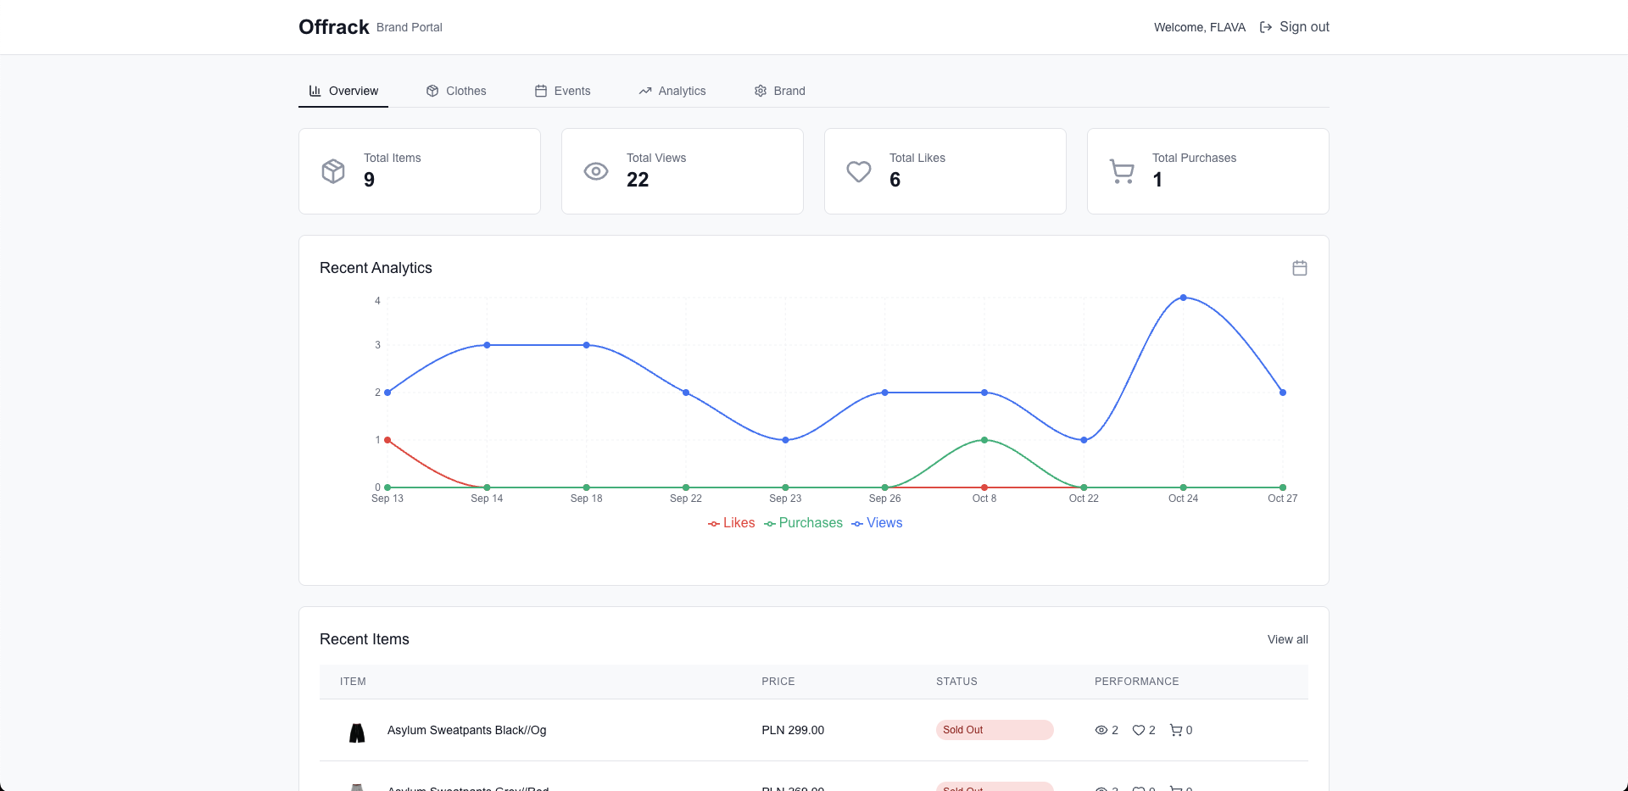This screenshot has width=1628, height=791.
Task: Click the Total Likes heart icon
Action: 859,171
